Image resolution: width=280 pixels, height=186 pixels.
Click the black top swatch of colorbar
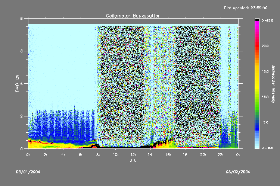pos(257,20)
